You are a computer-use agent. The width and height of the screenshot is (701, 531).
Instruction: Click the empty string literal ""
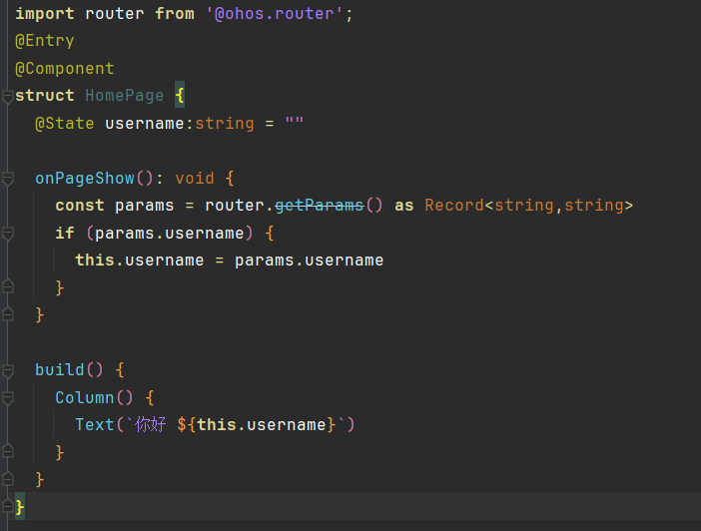pos(295,122)
